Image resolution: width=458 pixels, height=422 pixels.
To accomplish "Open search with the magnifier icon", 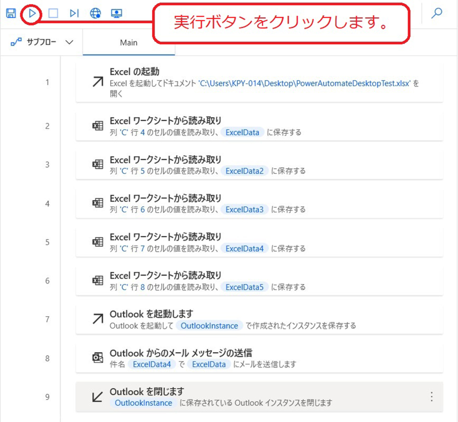I will (x=437, y=13).
